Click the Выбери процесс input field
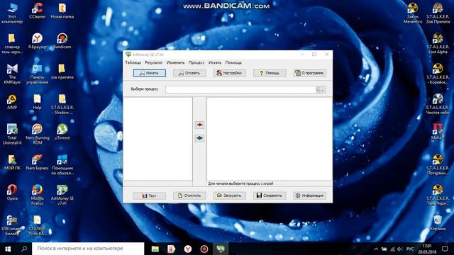Viewport: 454px width, 255px height. 240,90
